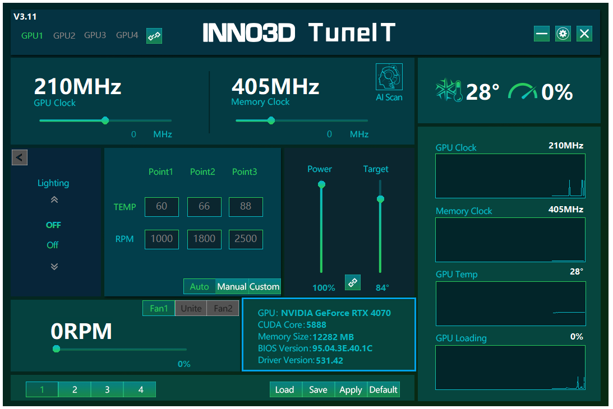Click the 100% power value
This screenshot has height=409, width=613.
324,288
